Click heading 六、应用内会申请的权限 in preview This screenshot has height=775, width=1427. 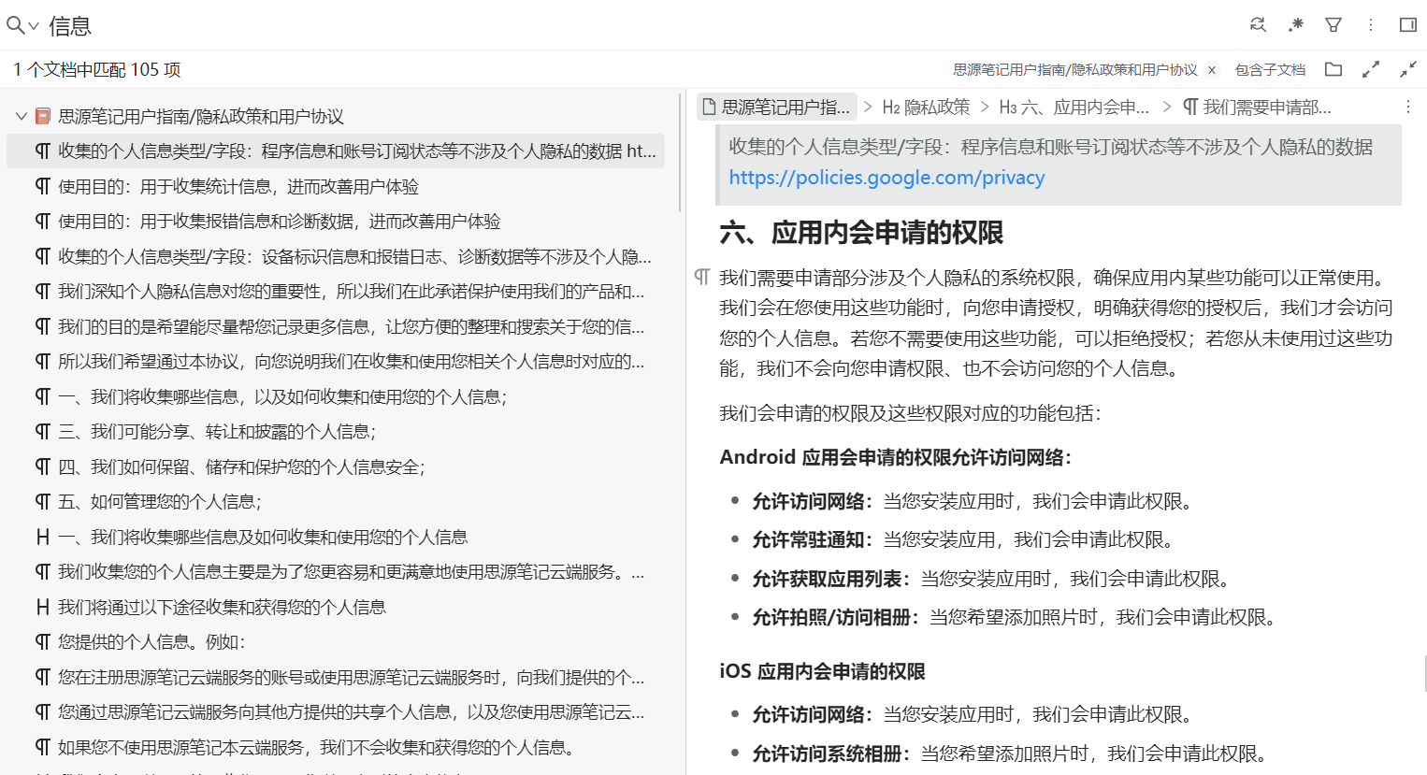(861, 233)
